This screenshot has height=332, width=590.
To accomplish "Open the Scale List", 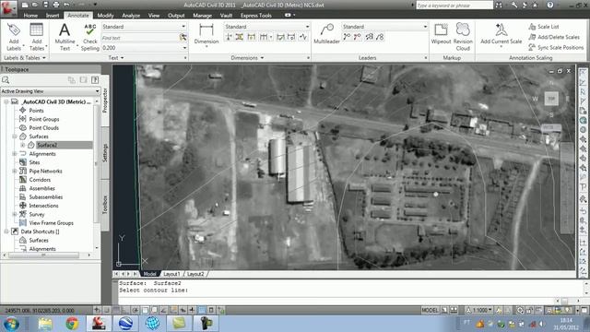I will [x=543, y=27].
